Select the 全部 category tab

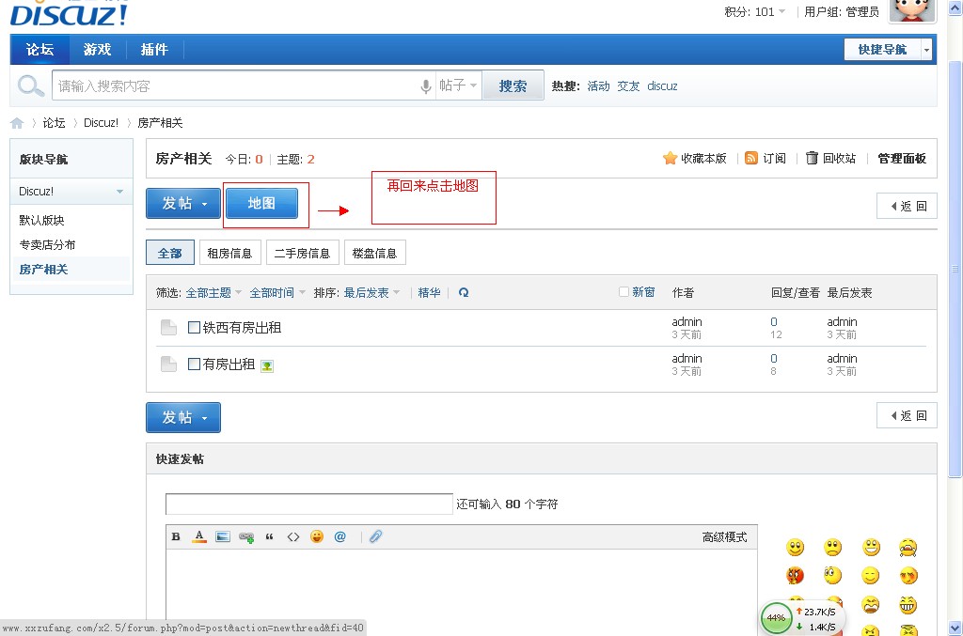(170, 253)
